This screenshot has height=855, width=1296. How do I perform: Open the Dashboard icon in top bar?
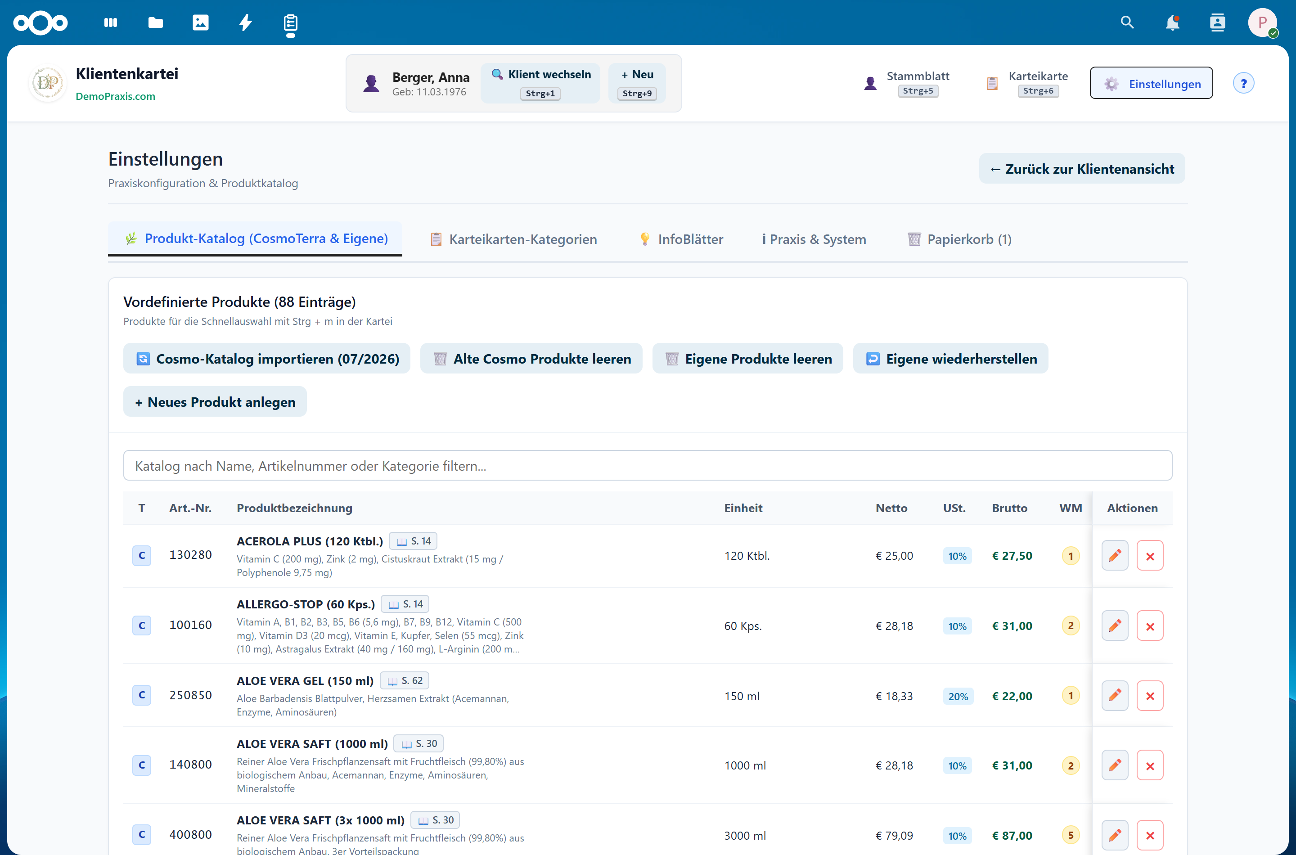[x=111, y=22]
